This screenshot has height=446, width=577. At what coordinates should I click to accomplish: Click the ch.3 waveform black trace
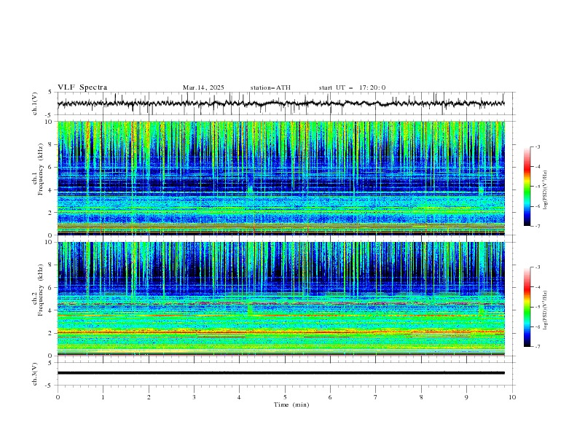coord(281,373)
